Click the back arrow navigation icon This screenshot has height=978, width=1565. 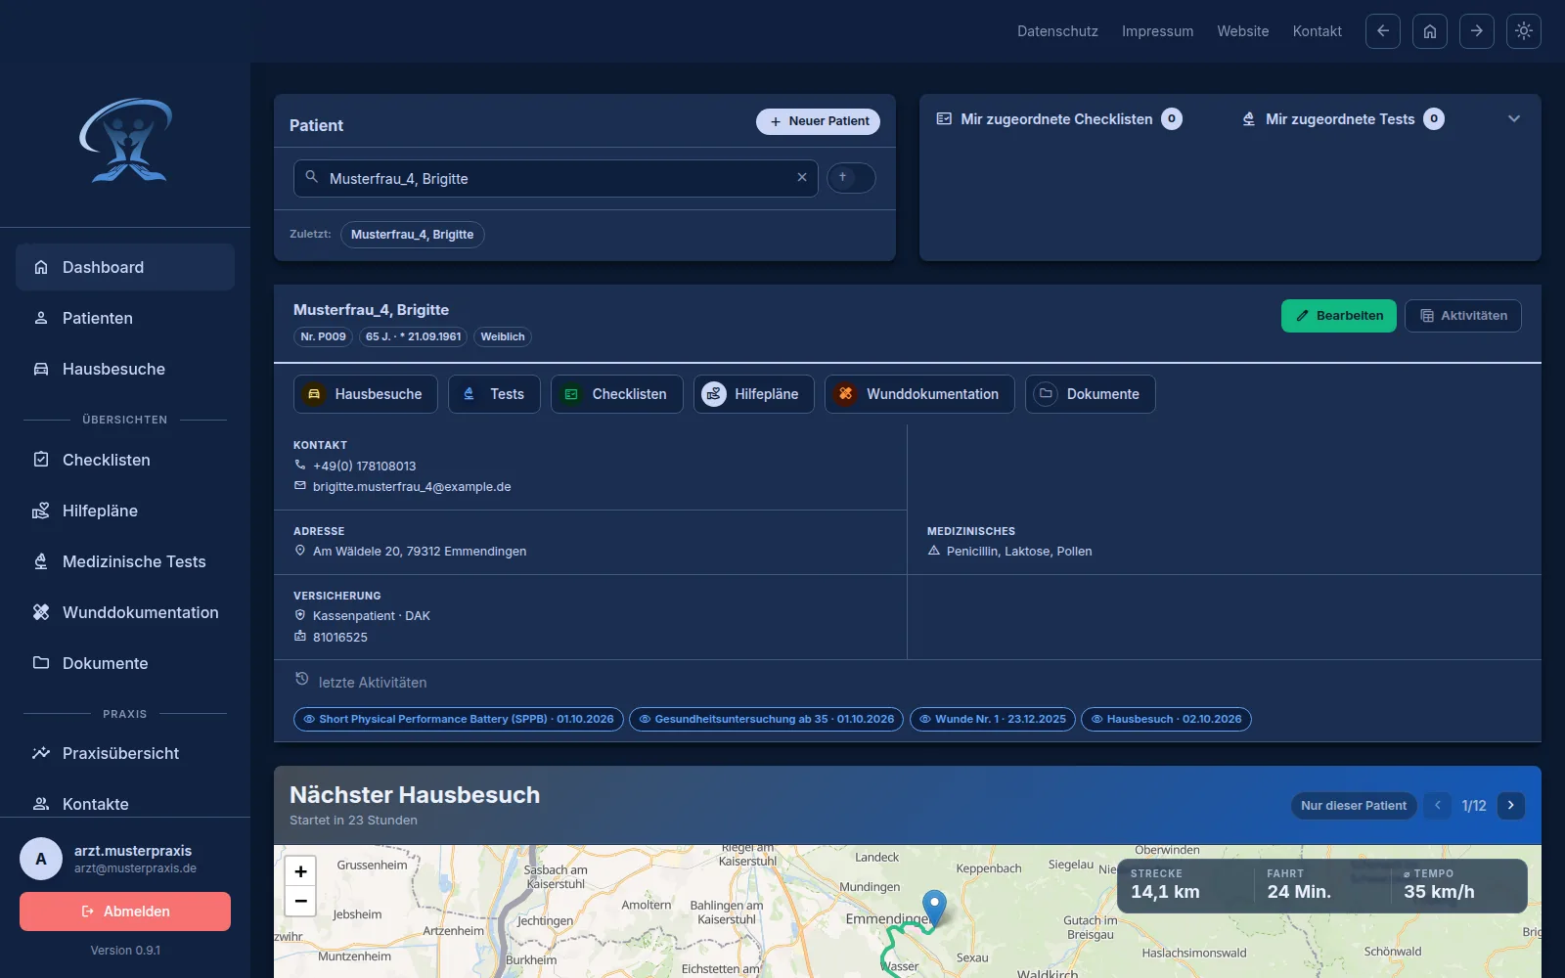coord(1383,31)
